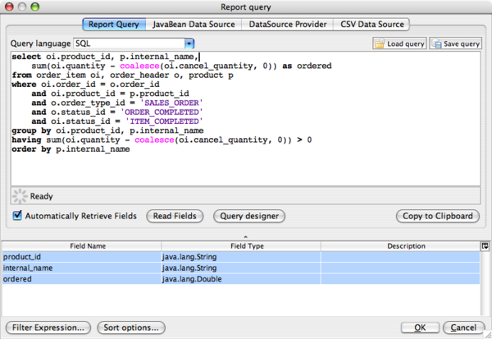Click Copy to Clipboard button
The image size is (492, 339).
click(438, 216)
